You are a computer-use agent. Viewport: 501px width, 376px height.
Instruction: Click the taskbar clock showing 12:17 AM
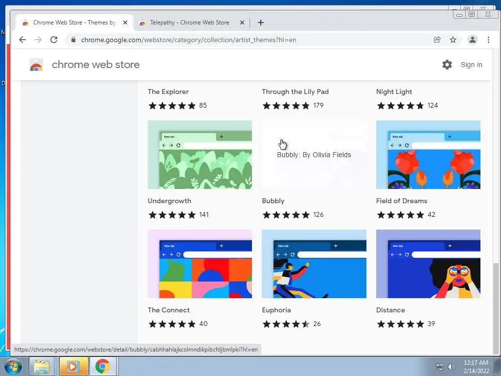[x=476, y=366]
